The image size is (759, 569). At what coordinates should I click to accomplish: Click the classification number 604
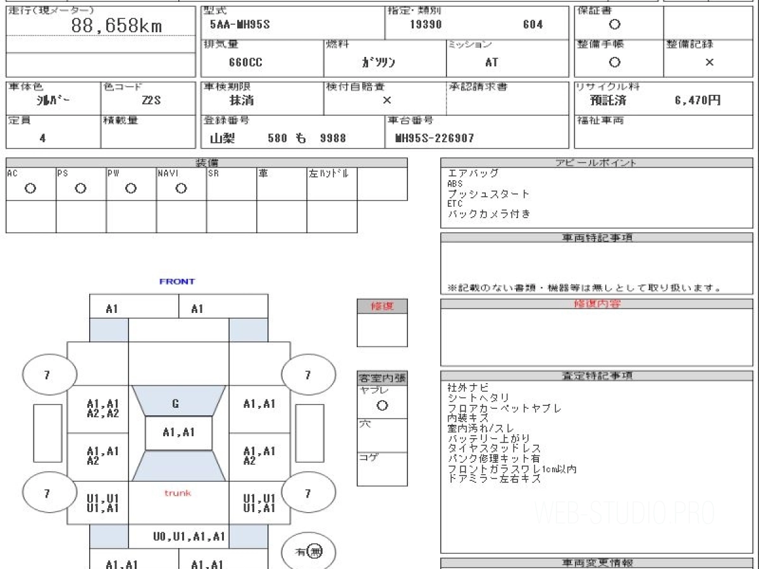[x=533, y=25]
